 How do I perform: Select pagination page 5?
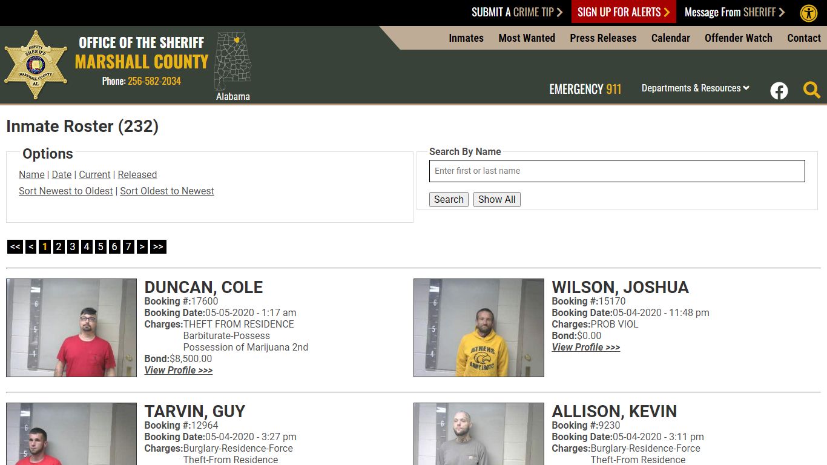click(x=100, y=246)
